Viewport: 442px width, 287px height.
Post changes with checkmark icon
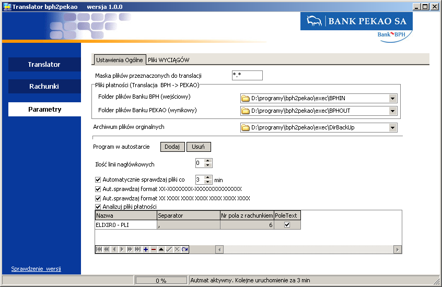[x=169, y=249]
